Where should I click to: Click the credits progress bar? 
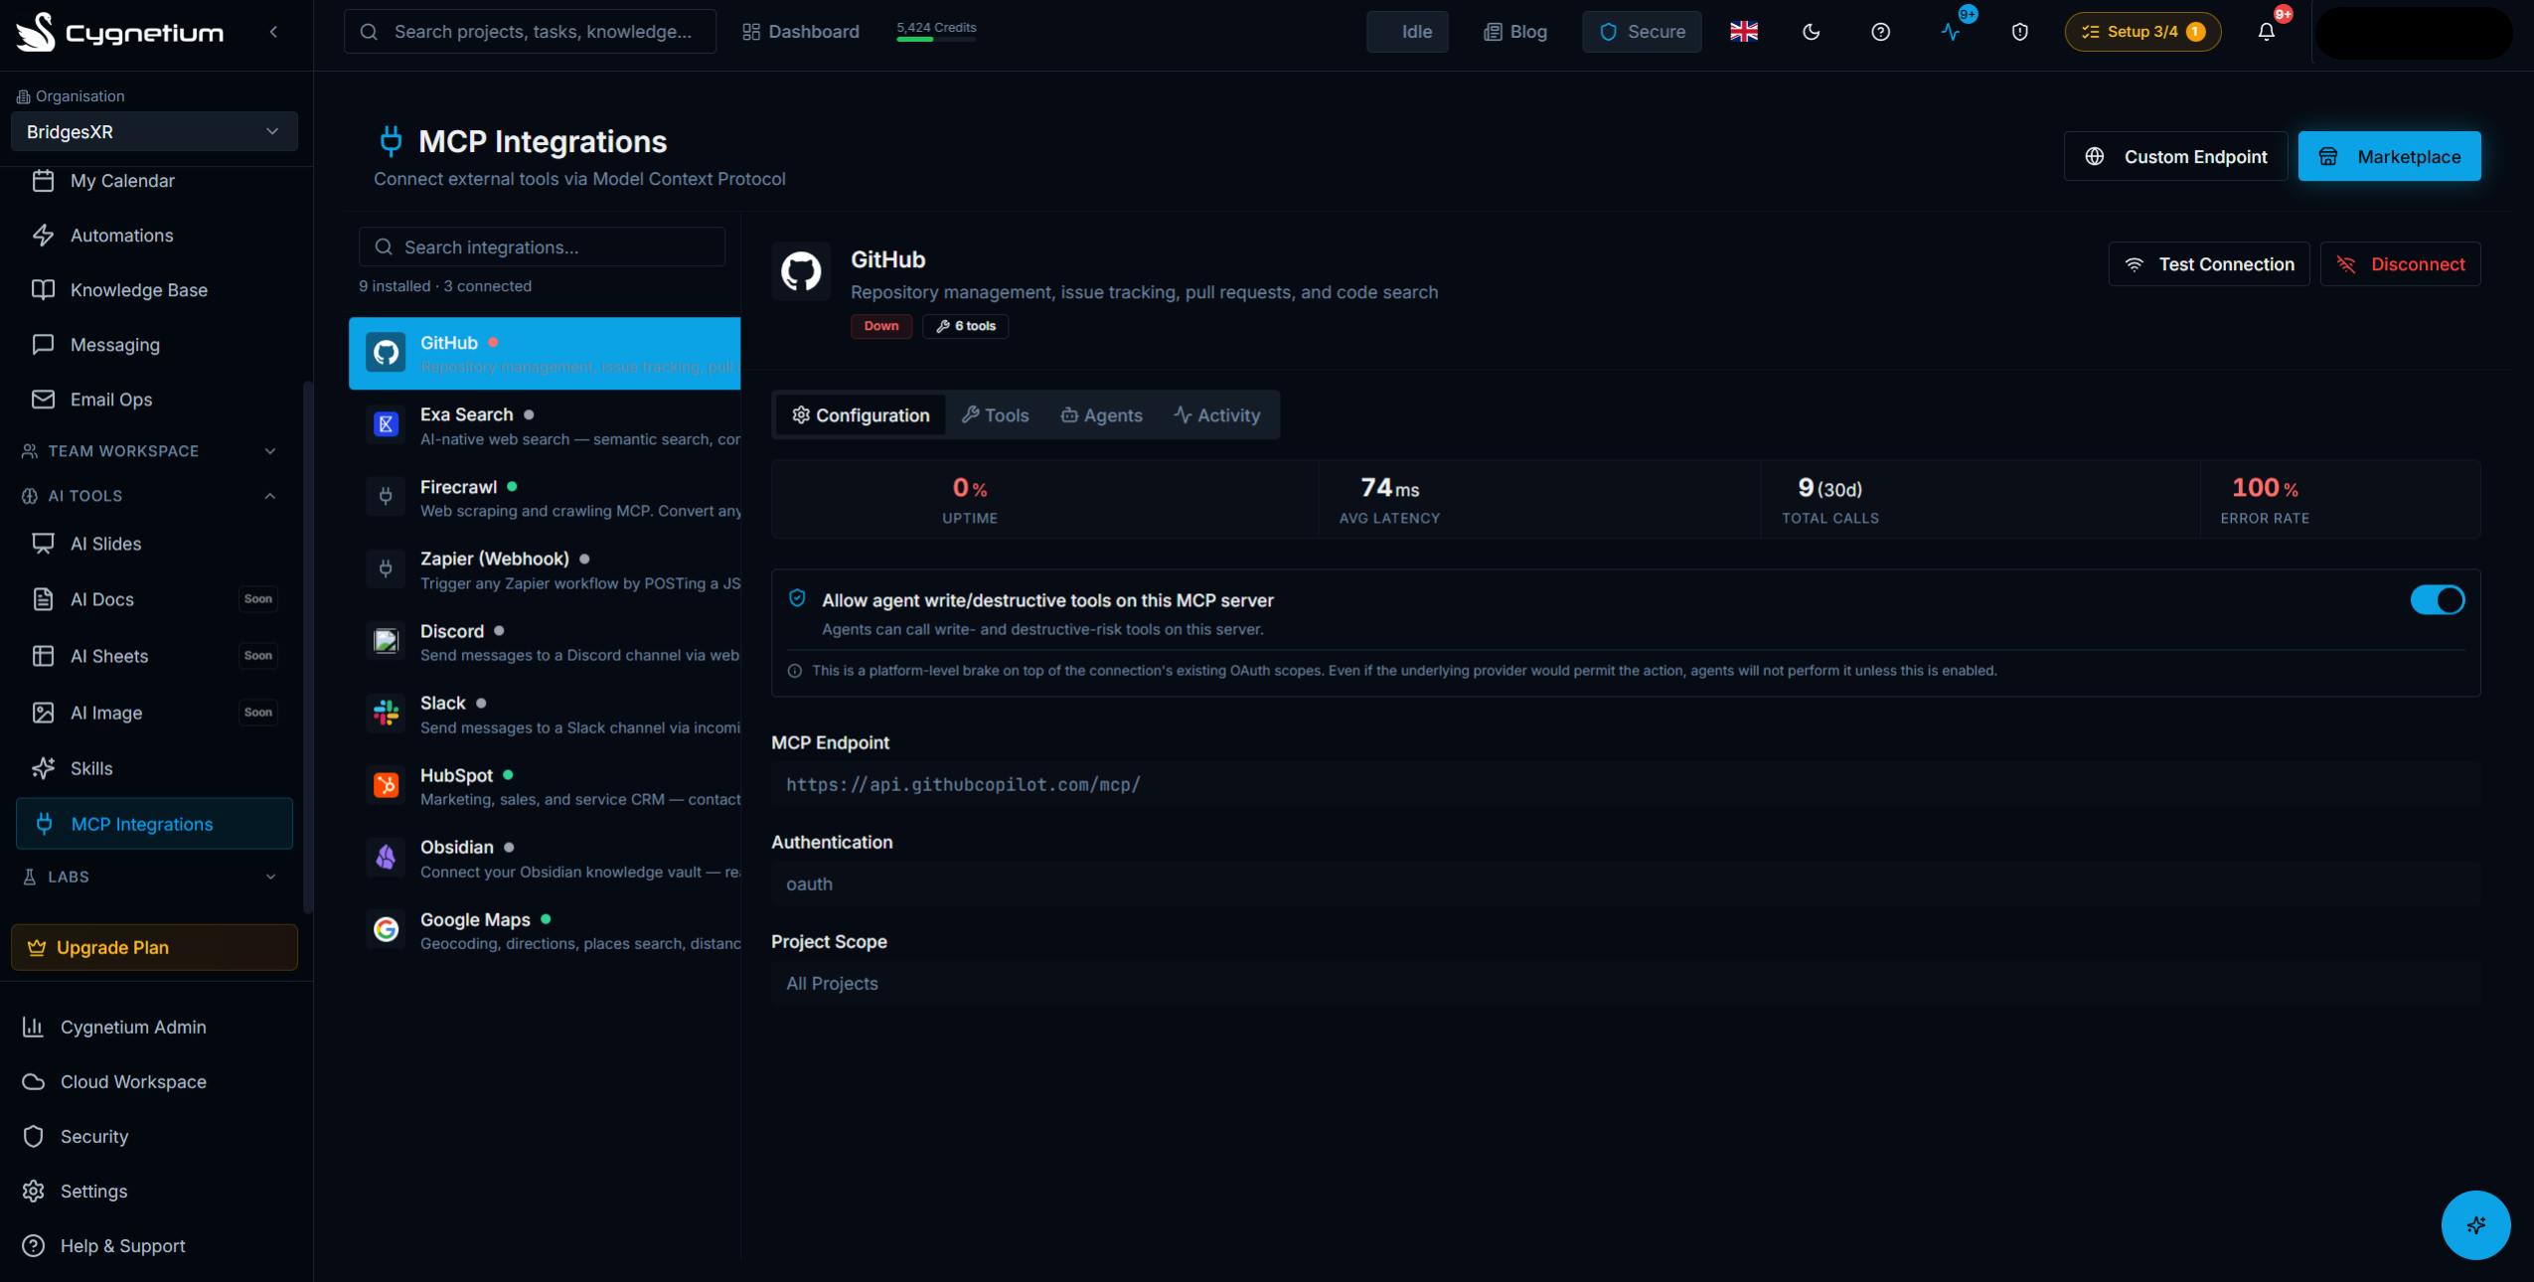(936, 40)
